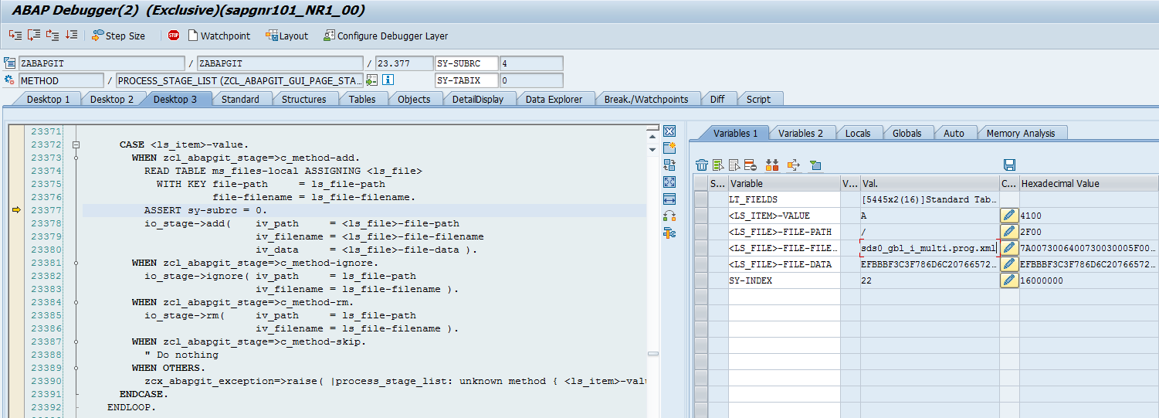Click the navigate-to-current-statement icon
Screen dimensions: 1159x418
coord(371,80)
